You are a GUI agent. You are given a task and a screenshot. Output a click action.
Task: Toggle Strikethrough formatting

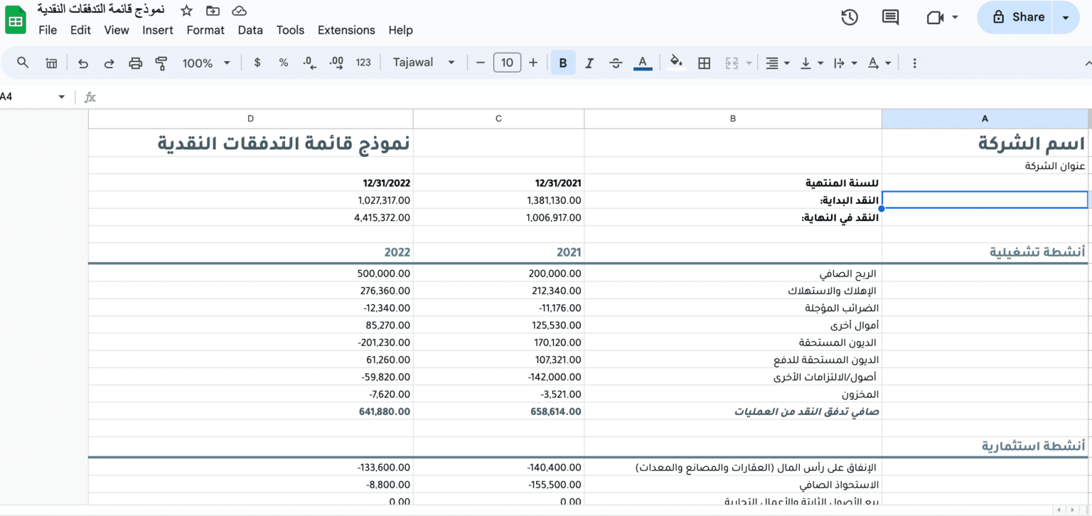(616, 63)
